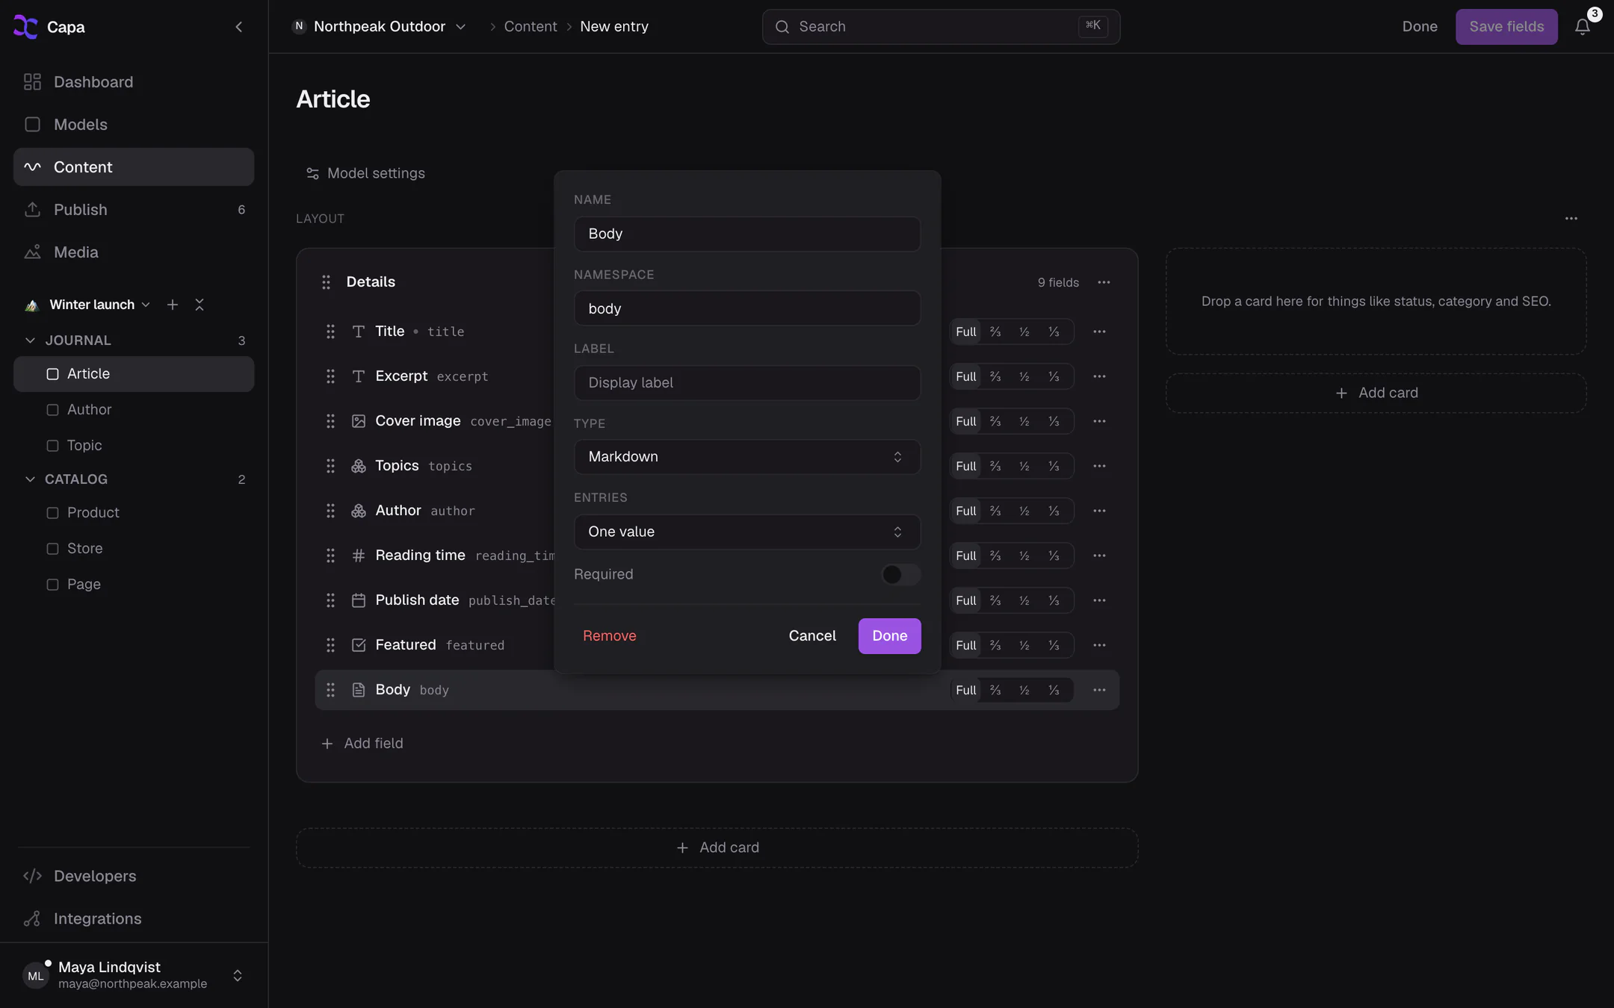Open Developers in the sidebar

coord(134,876)
